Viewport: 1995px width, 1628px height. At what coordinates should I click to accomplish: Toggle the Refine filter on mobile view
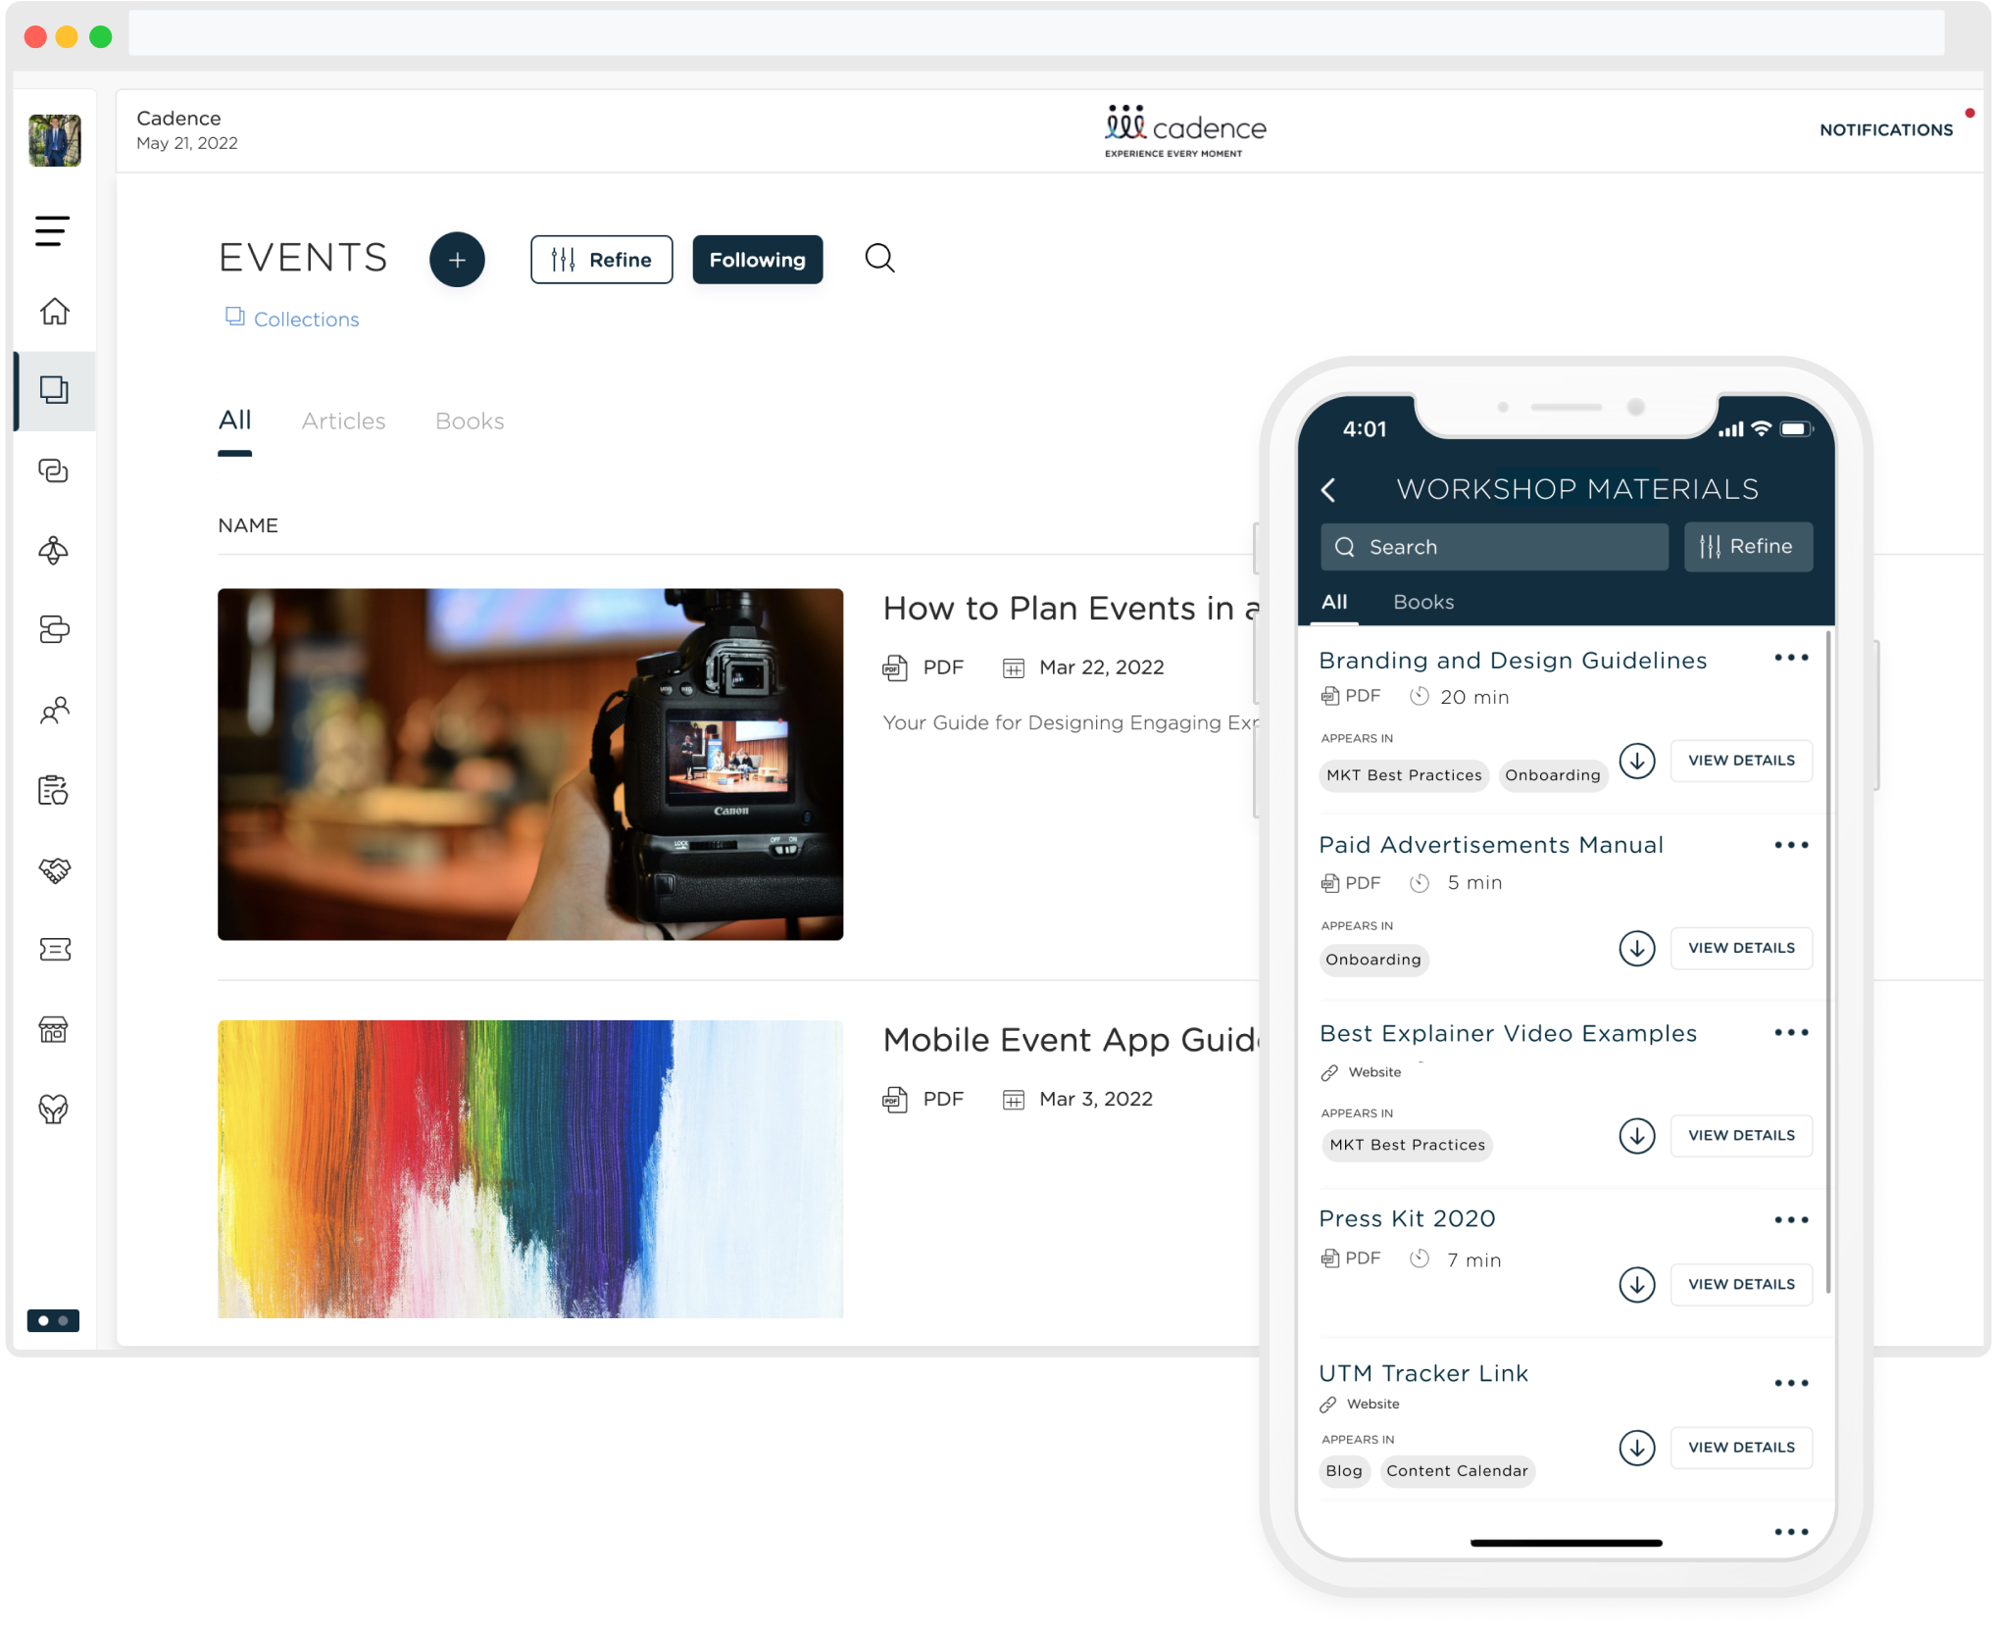pos(1745,547)
